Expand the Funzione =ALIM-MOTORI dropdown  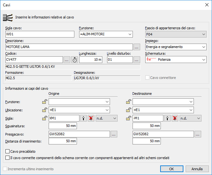(x=130, y=34)
